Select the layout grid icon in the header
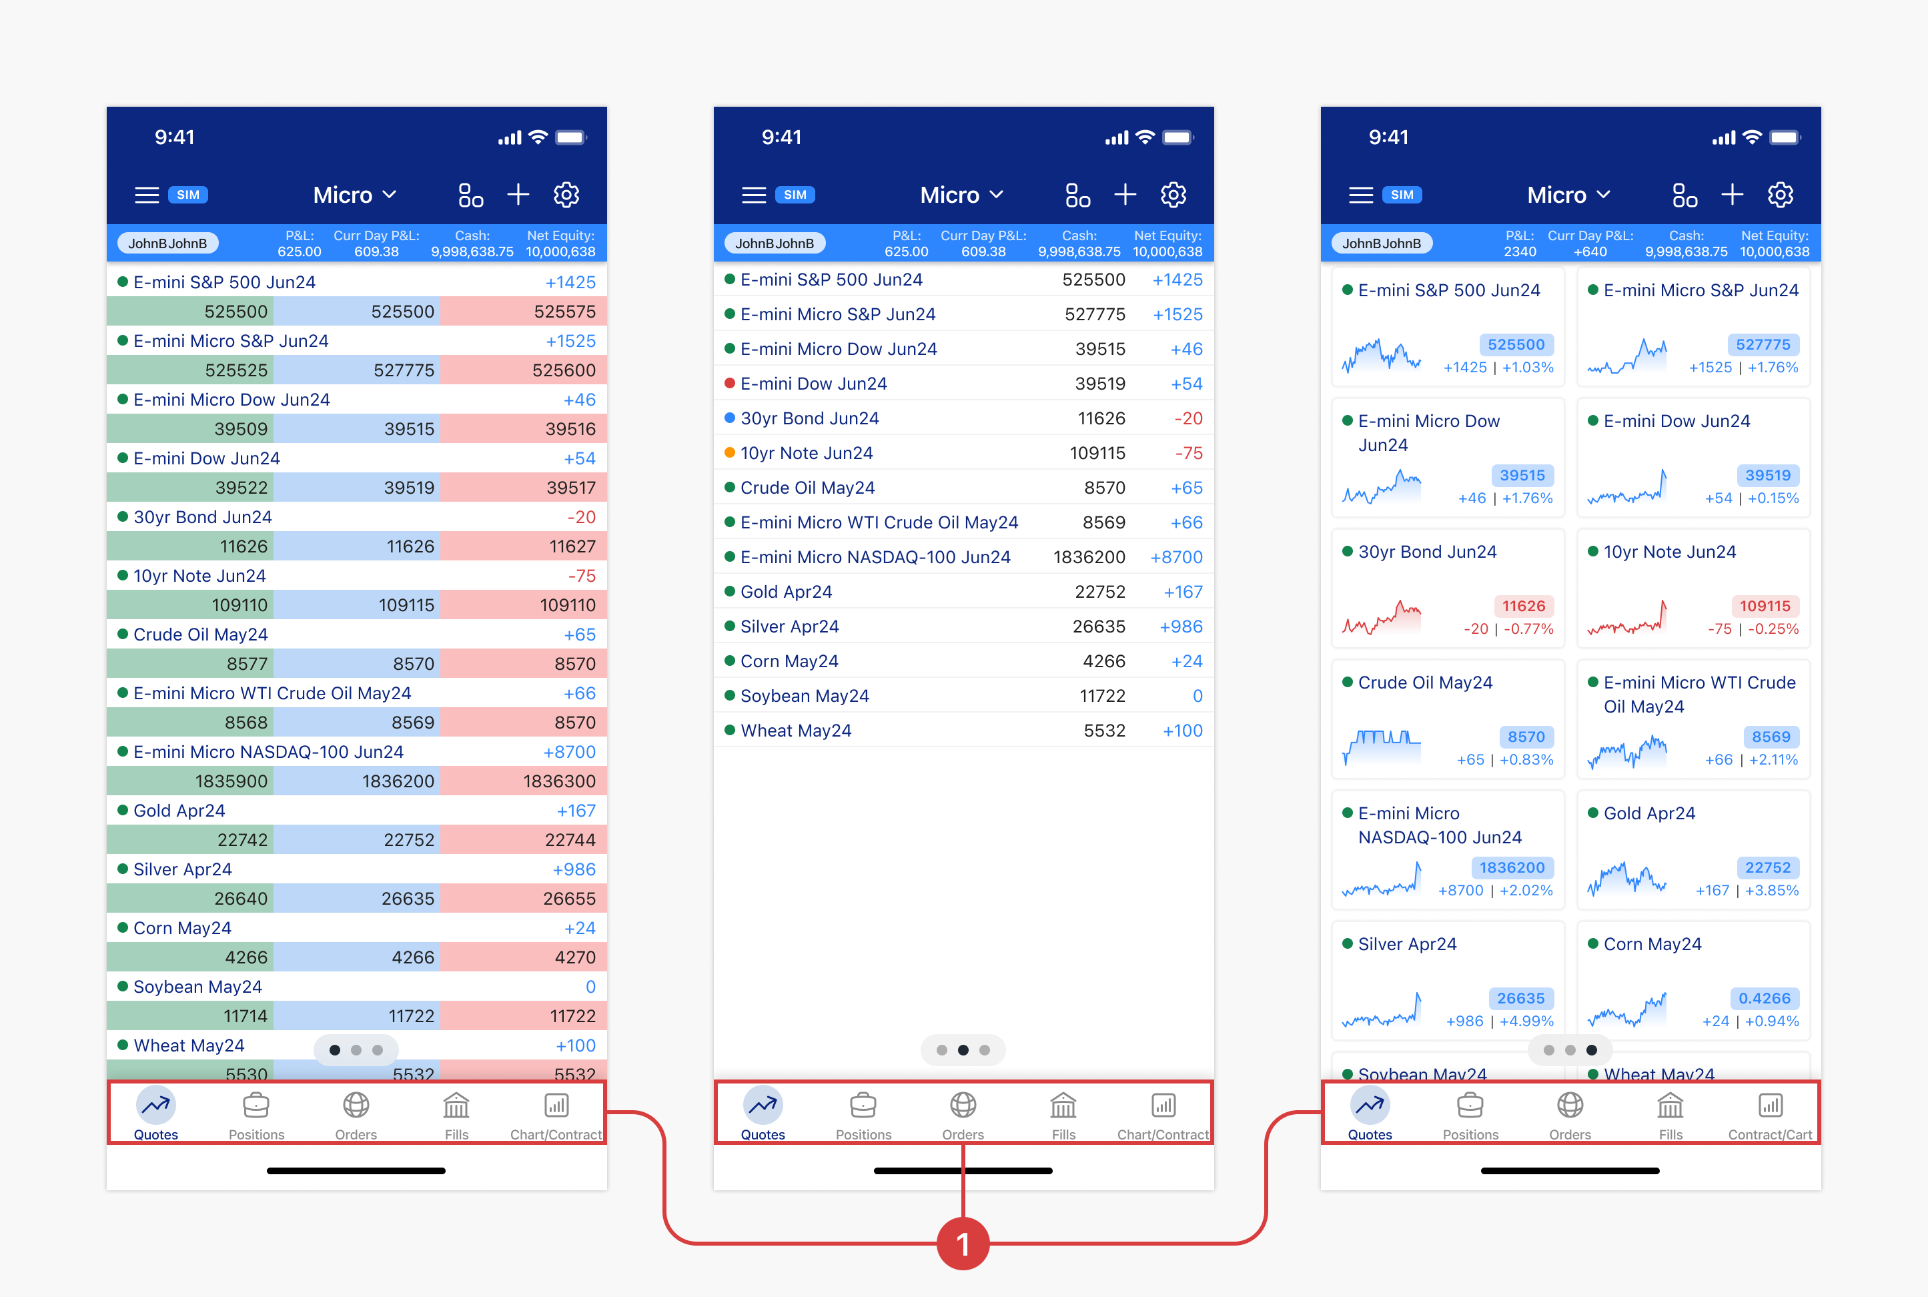This screenshot has height=1297, width=1928. (470, 194)
